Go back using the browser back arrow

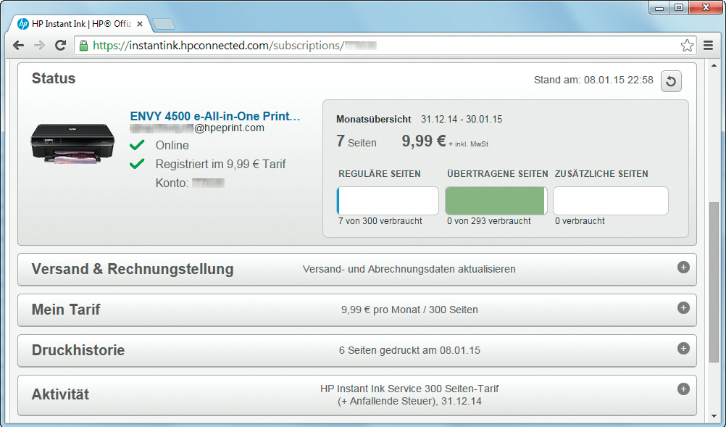18,46
